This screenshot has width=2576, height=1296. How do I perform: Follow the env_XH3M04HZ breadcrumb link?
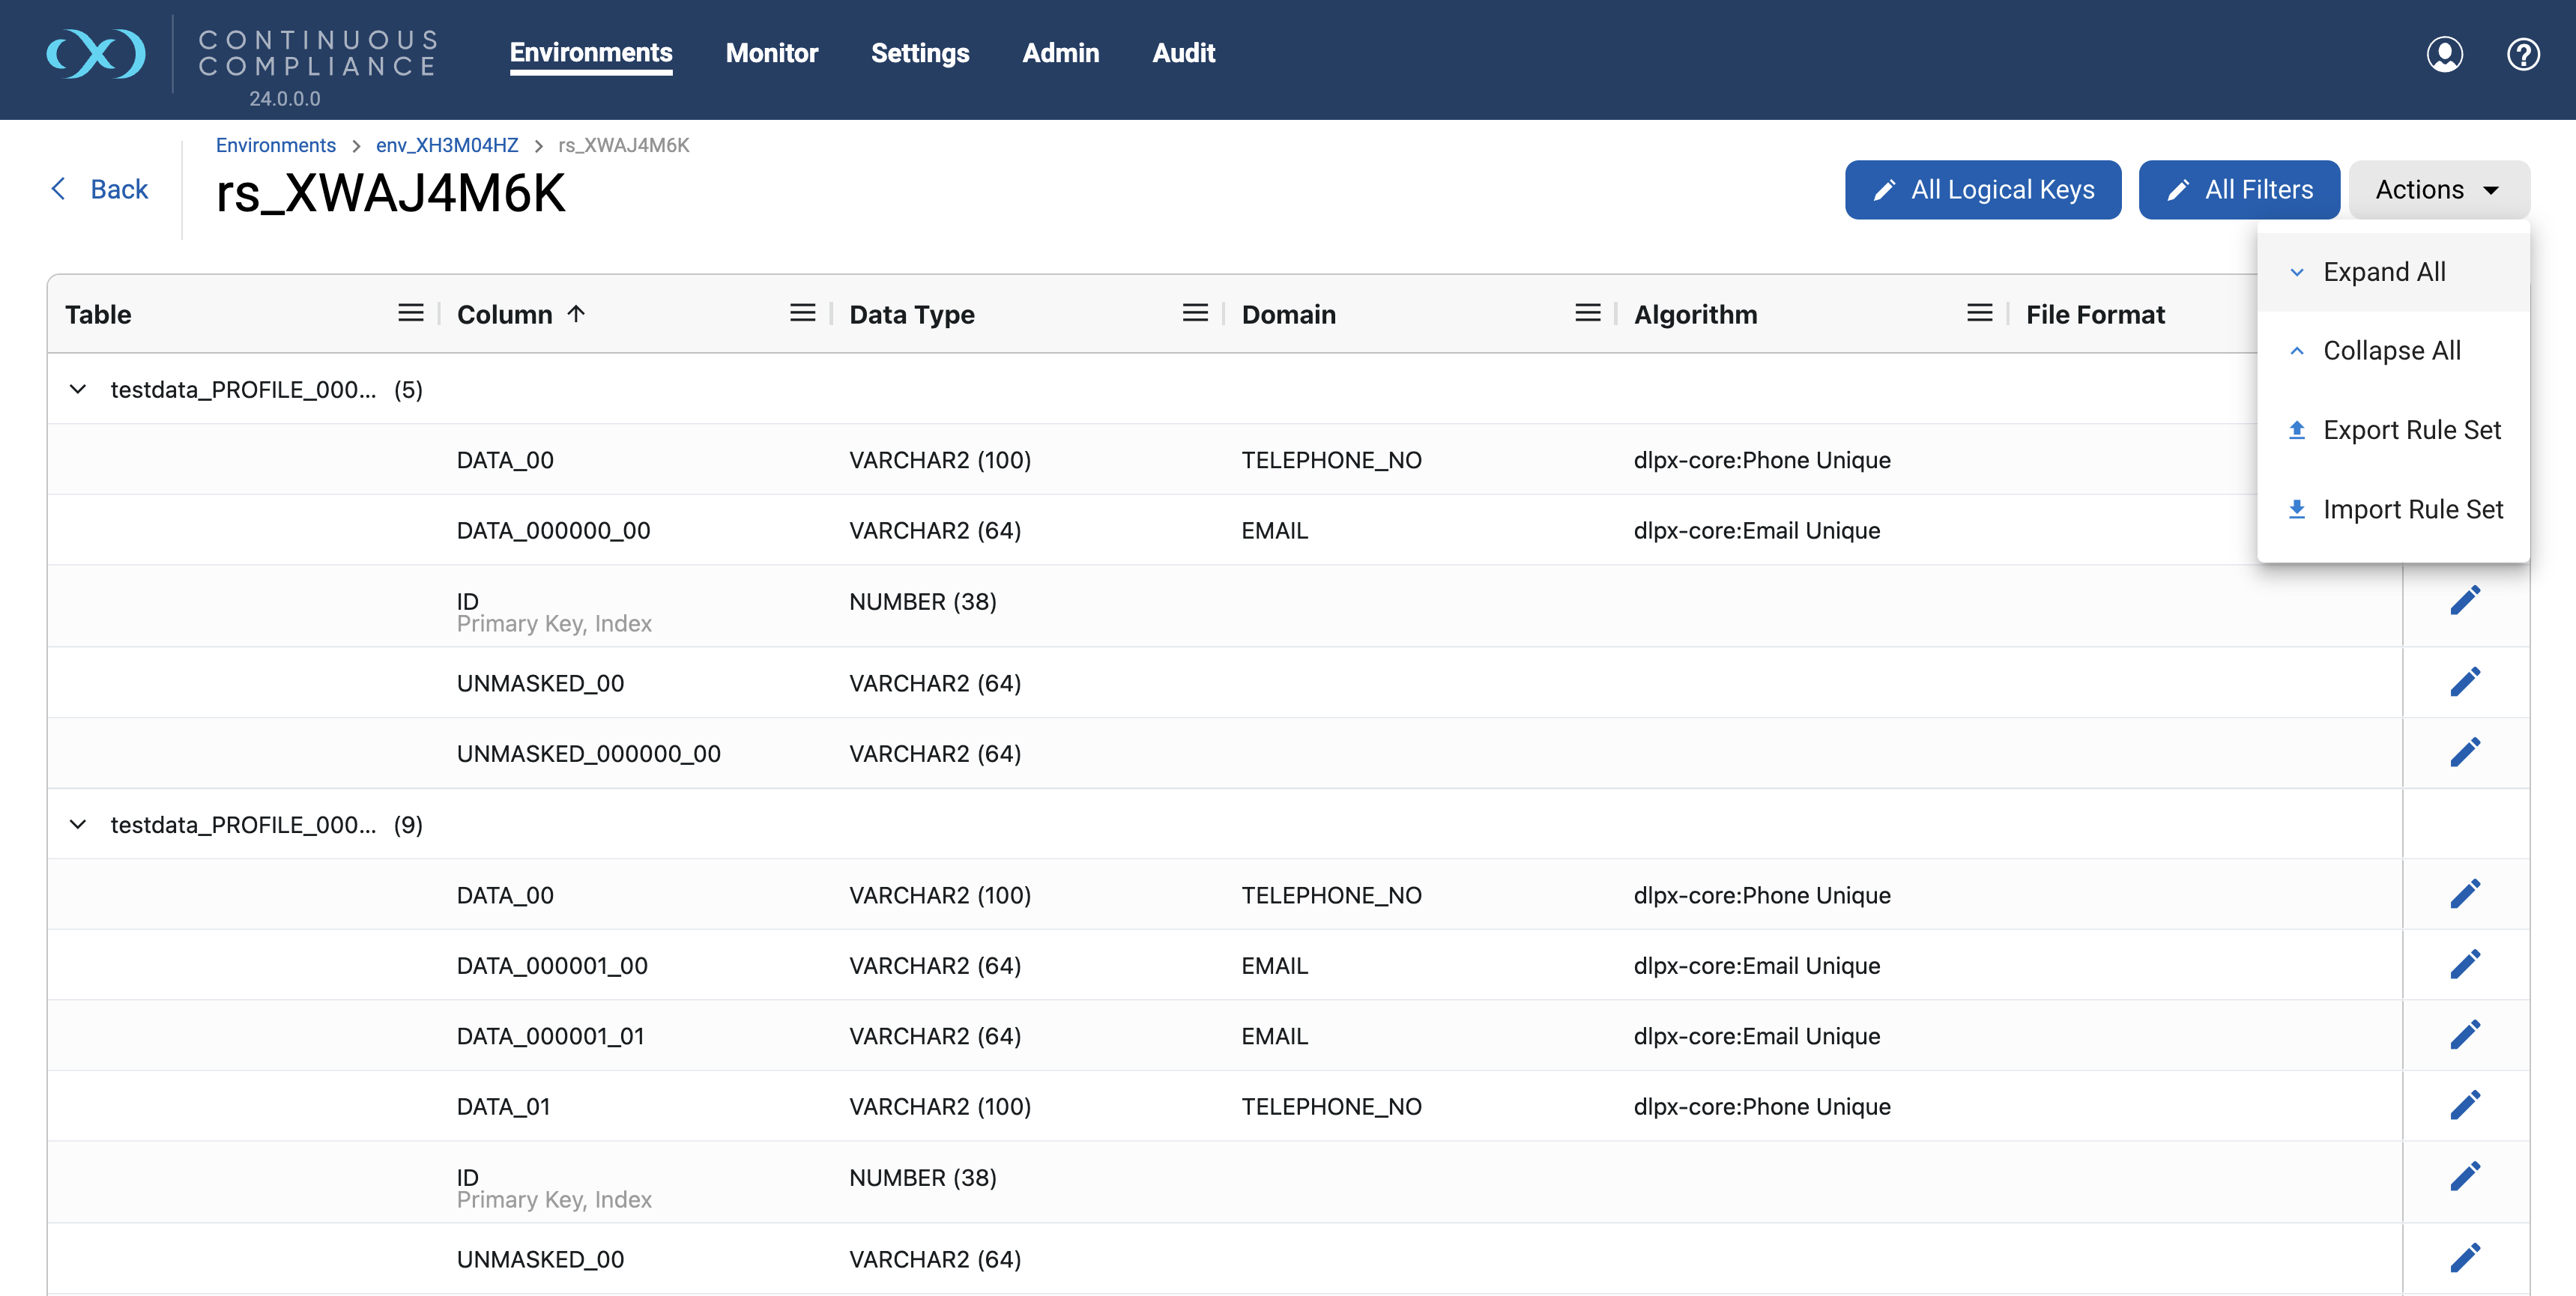(x=447, y=145)
